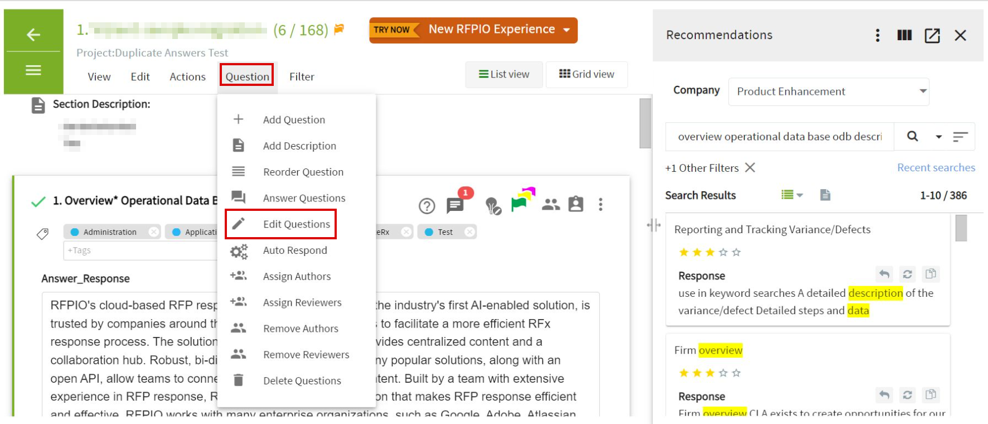Click the main content scrollbar thumb
This screenshot has width=988, height=424.
(x=645, y=123)
